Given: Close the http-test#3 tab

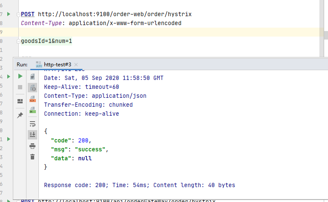Looking at the screenshot, I should point(76,65).
